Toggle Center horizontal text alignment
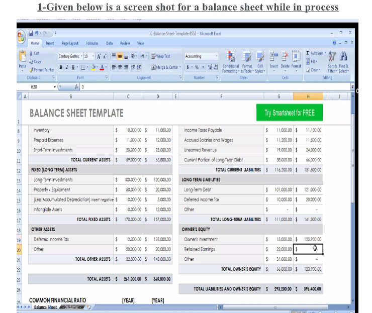Viewport: 372px width, 313px height. tap(120, 67)
